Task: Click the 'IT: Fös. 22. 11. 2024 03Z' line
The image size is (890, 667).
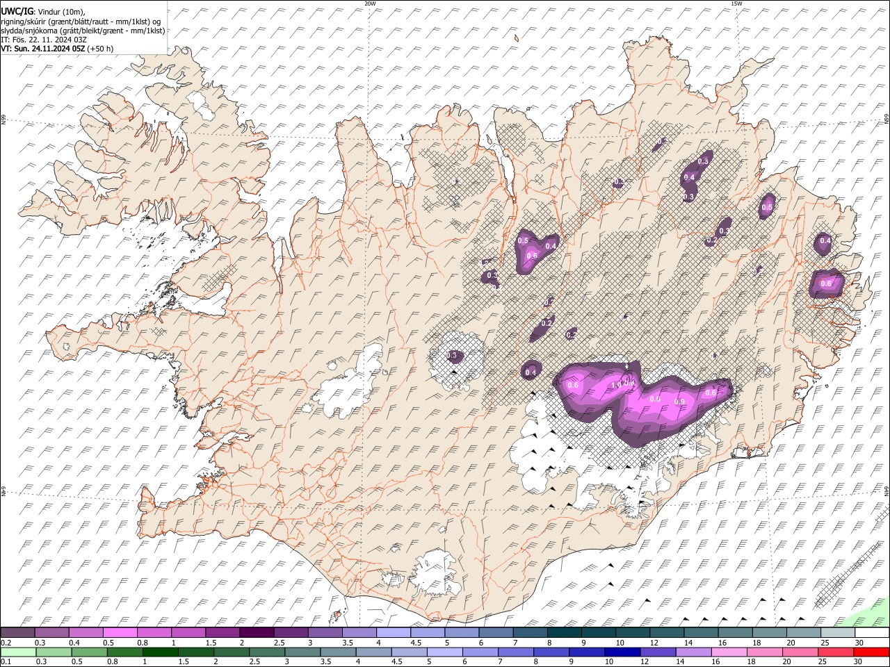Action: point(44,40)
